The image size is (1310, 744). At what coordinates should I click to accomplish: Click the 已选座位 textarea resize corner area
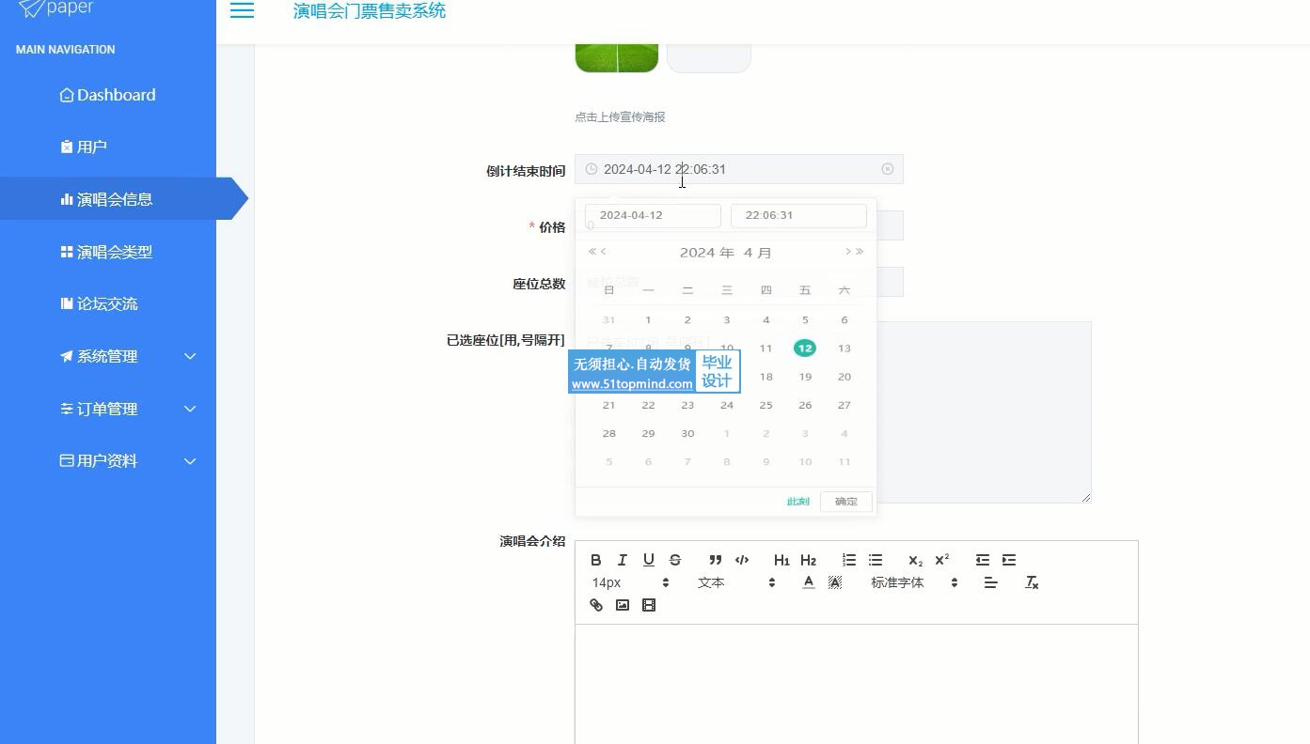[1085, 497]
